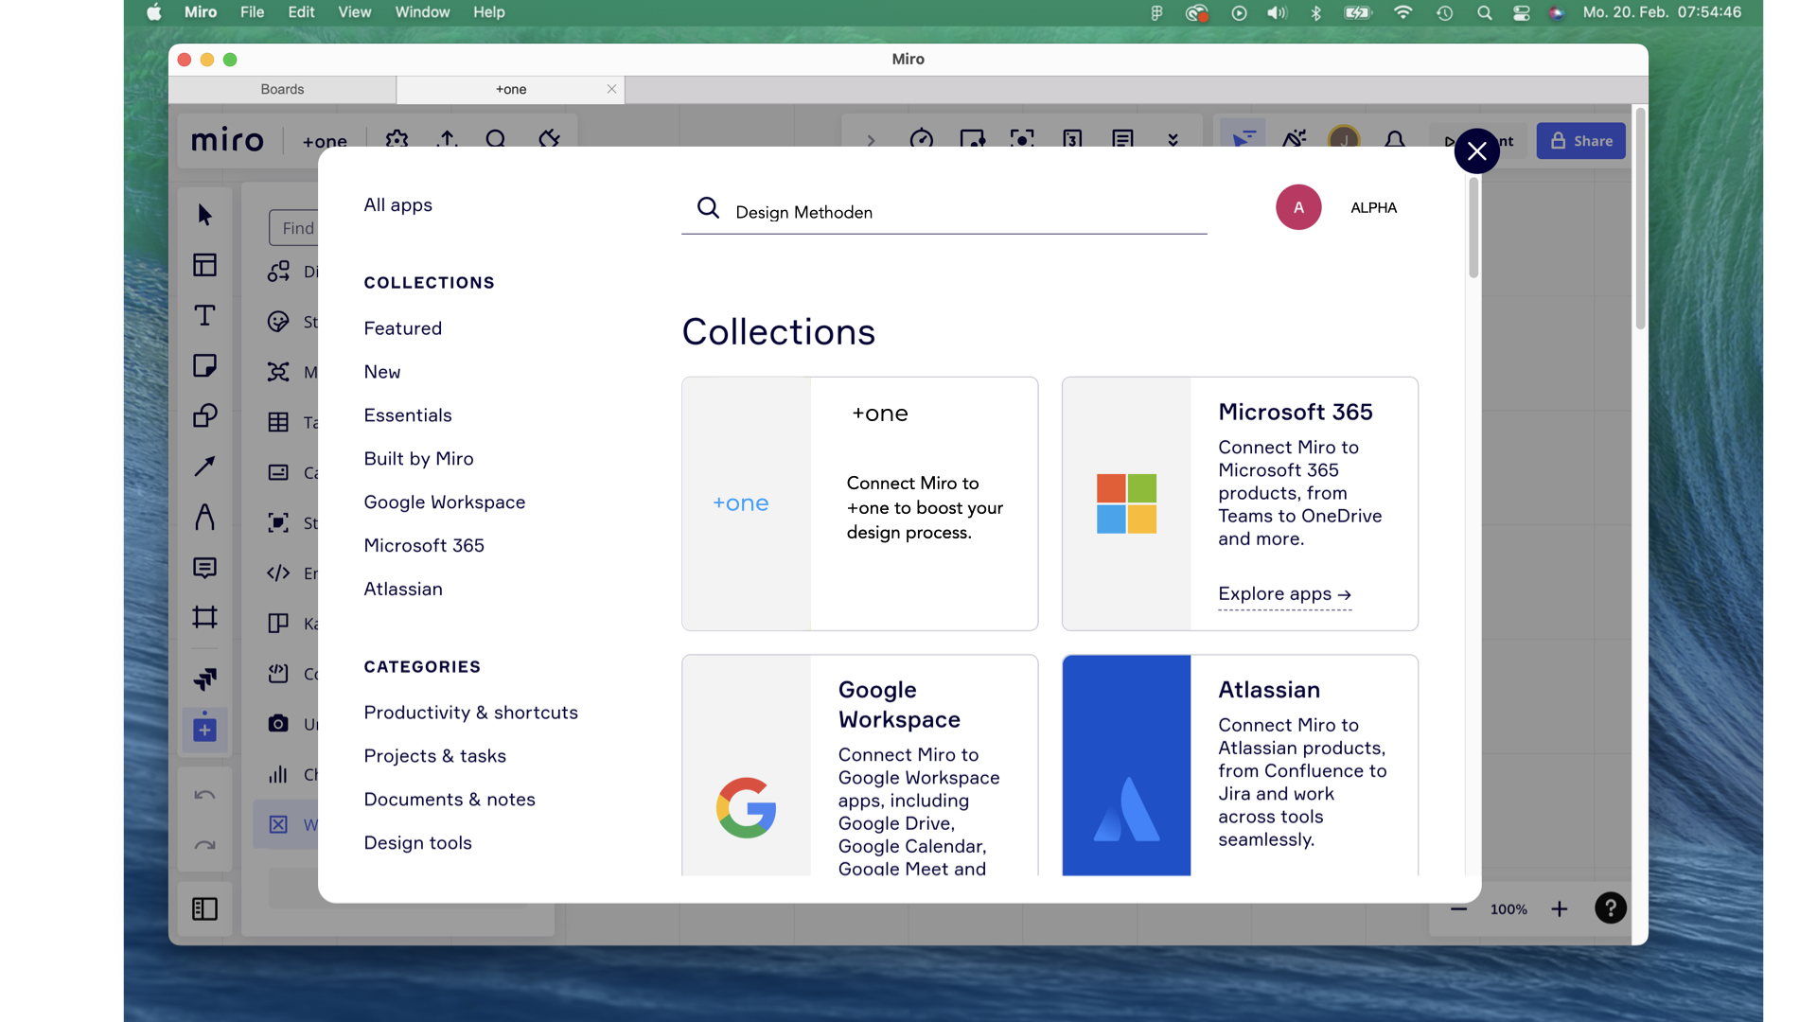
Task: Open the Comment tool
Action: coord(204,567)
